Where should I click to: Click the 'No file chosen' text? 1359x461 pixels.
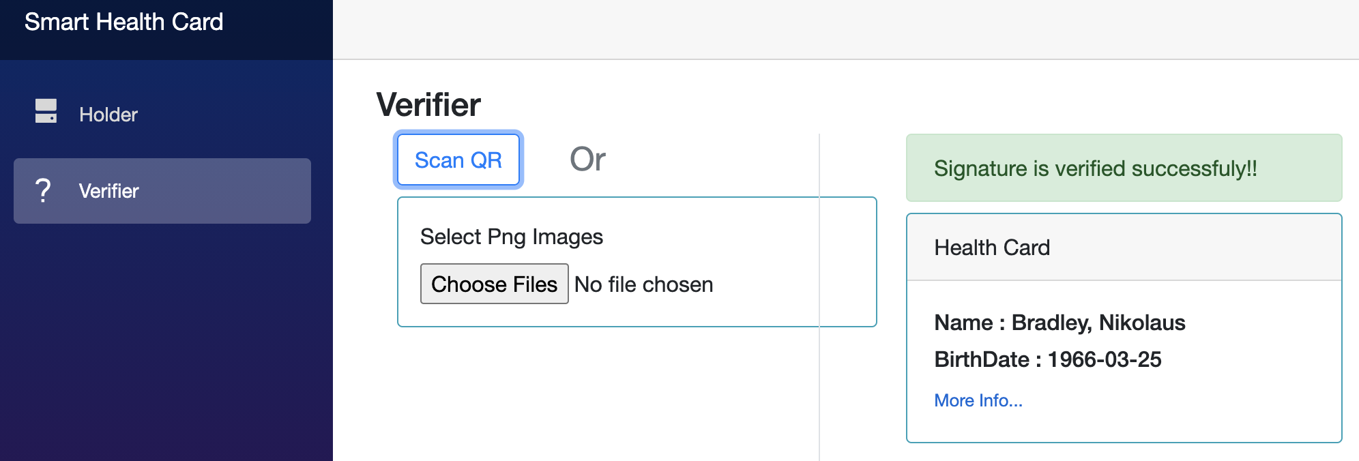pyautogui.click(x=643, y=284)
